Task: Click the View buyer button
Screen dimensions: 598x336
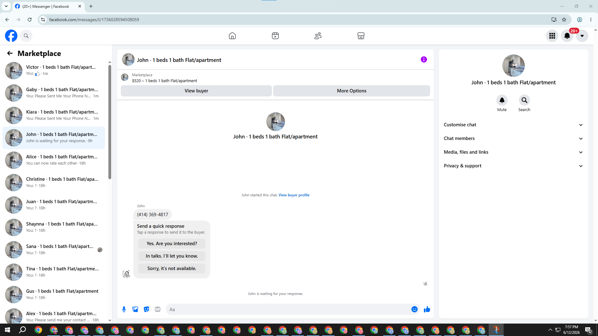Action: click(196, 91)
